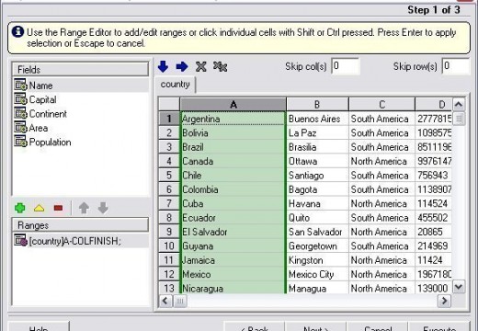Click the El Salvador cell
Viewport: 478px width, 331px height.
click(233, 232)
